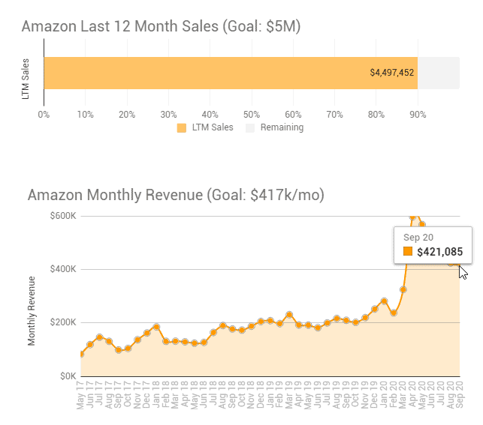483x425 pixels.
Task: Click the gray Remaining bar segment
Action: coord(439,73)
